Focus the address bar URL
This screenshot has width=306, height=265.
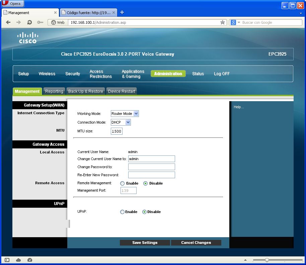[144, 22]
